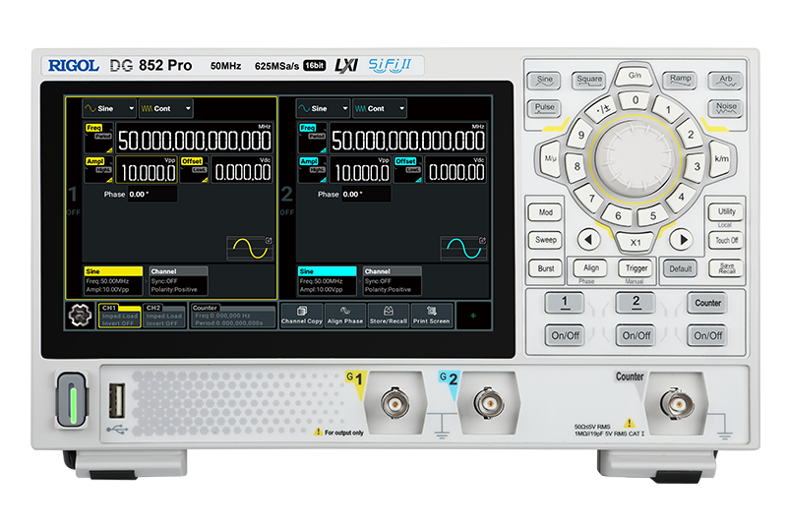Toggle the Counter On/Off button
The height and width of the screenshot is (524, 787).
[x=708, y=335]
